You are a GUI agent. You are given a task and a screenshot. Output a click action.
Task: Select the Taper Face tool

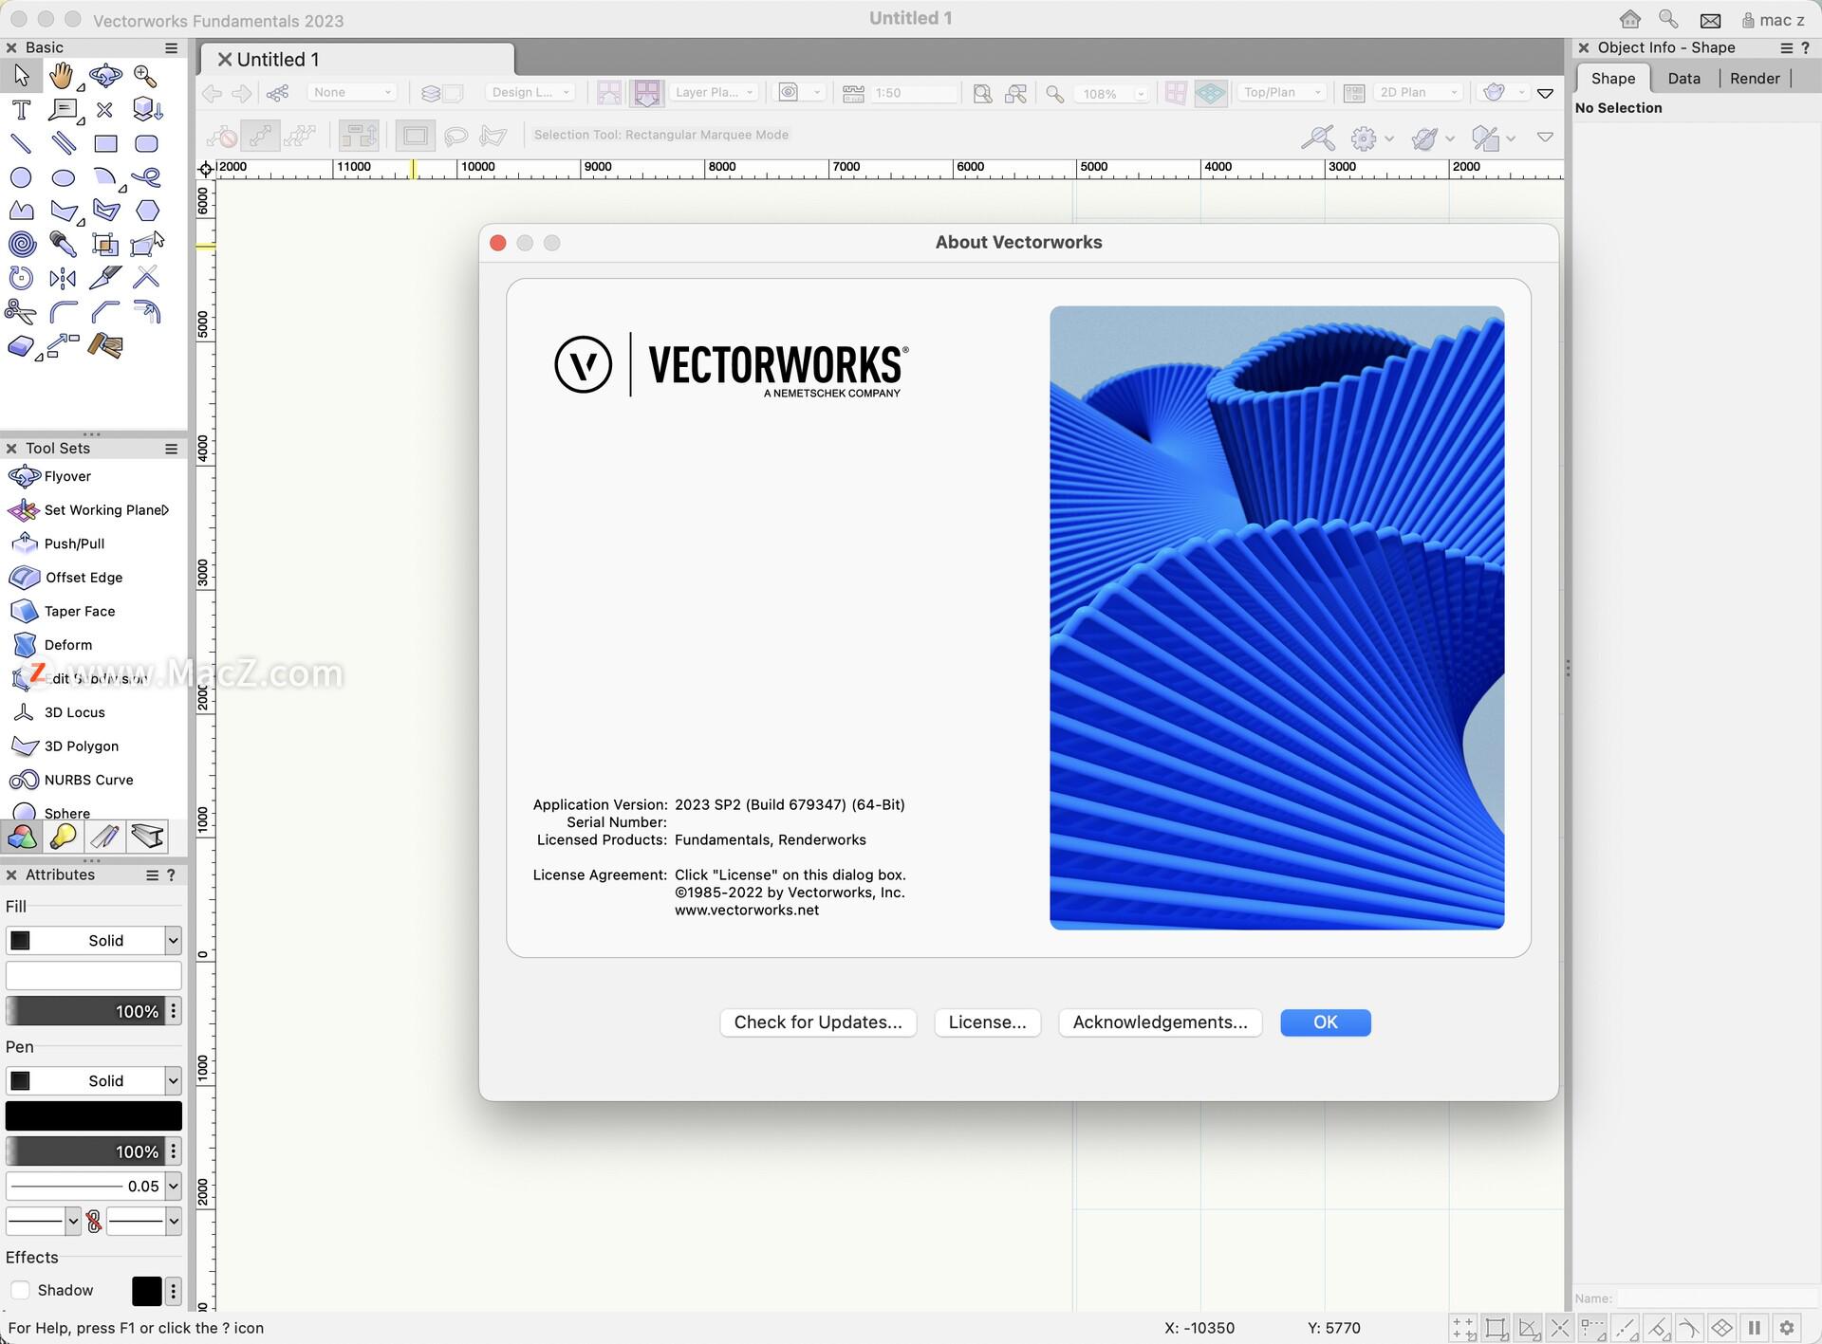tap(80, 611)
